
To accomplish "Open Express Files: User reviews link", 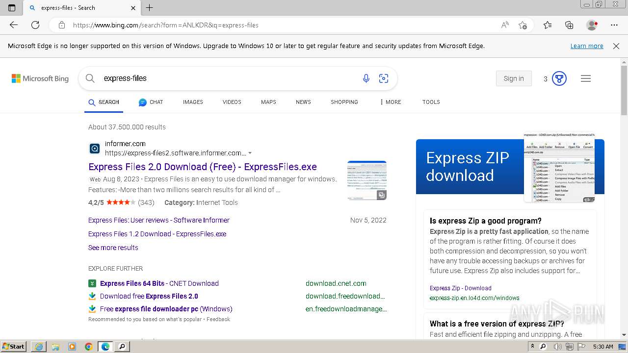I will (159, 220).
